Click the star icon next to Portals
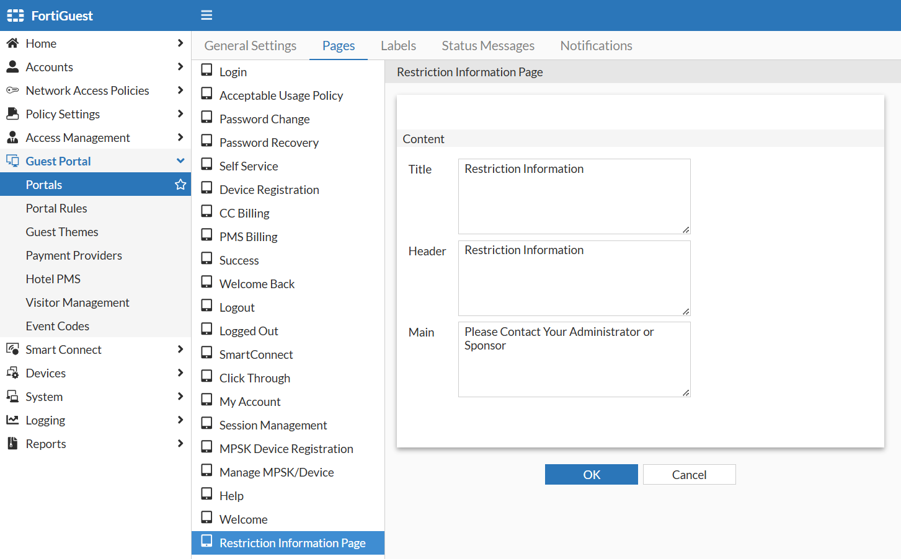Viewport: 901px width, 559px height. click(x=180, y=184)
